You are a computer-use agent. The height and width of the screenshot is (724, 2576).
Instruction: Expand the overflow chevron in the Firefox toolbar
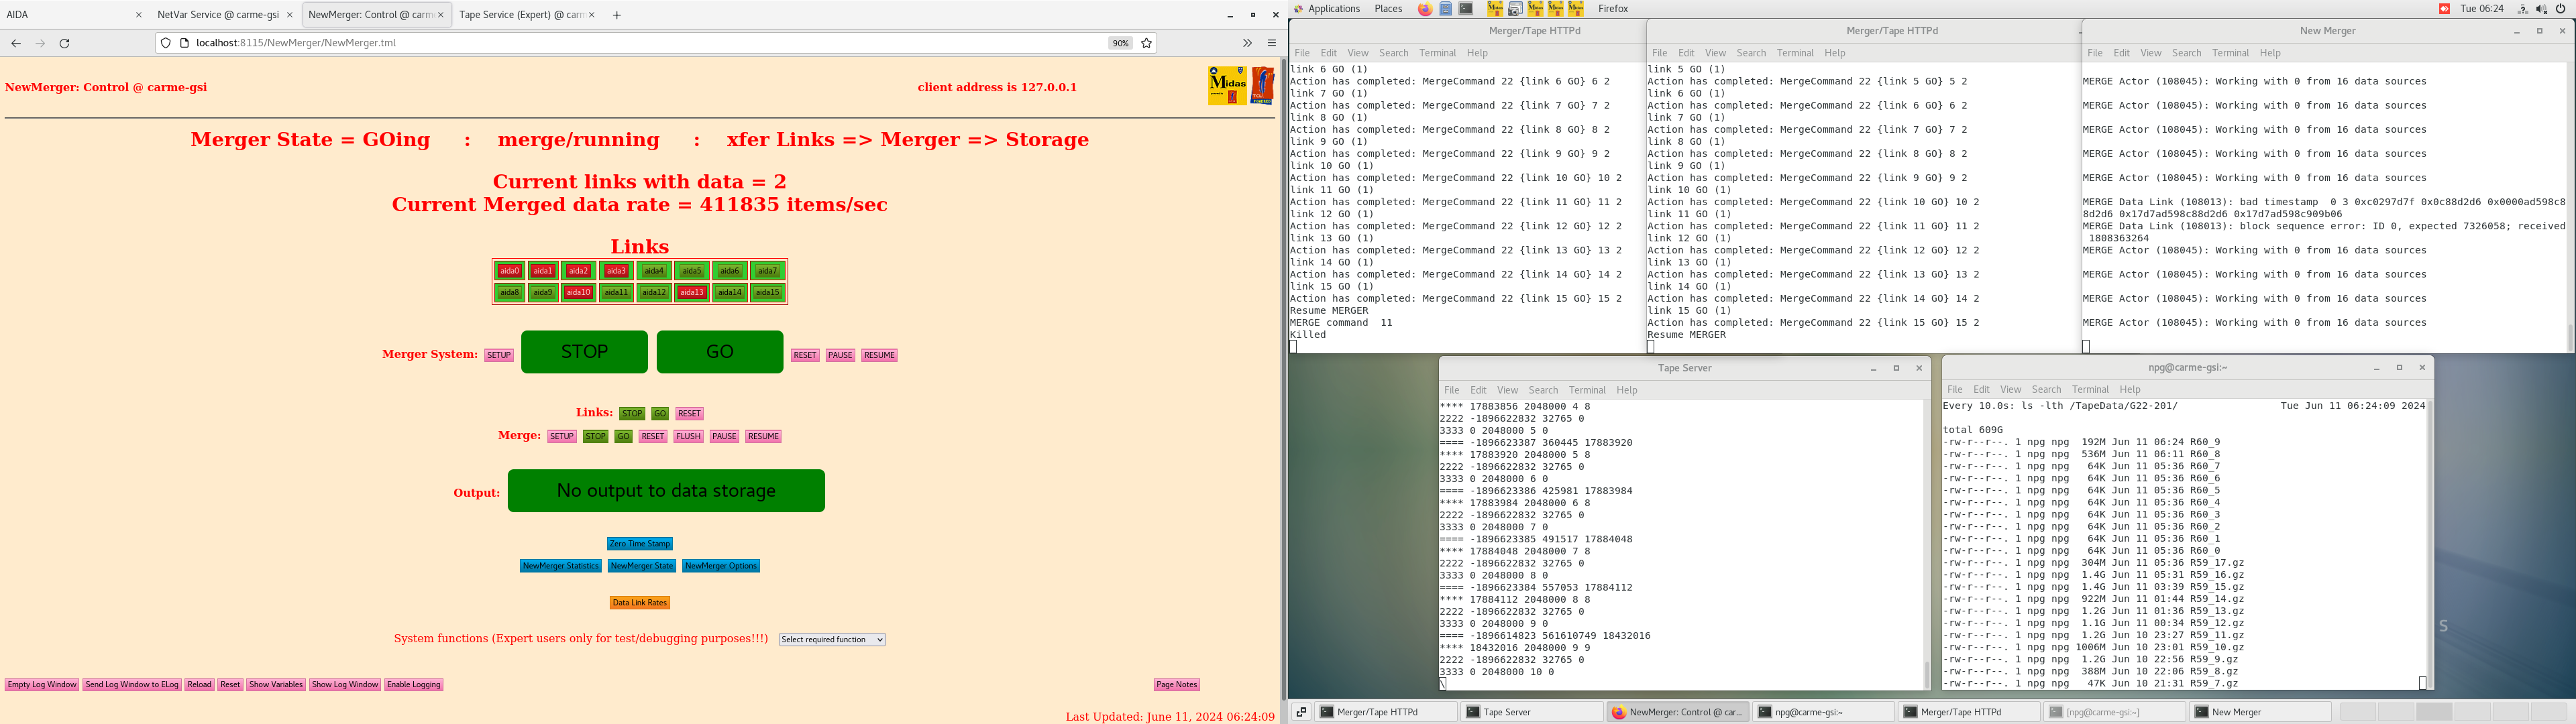1247,43
